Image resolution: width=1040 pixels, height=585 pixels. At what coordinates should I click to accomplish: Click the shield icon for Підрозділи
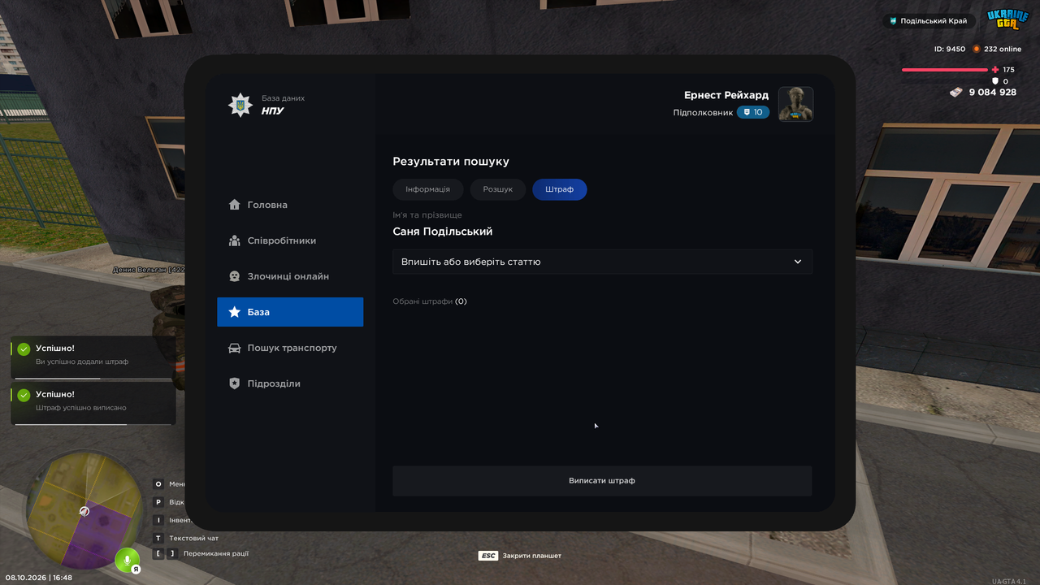click(234, 383)
